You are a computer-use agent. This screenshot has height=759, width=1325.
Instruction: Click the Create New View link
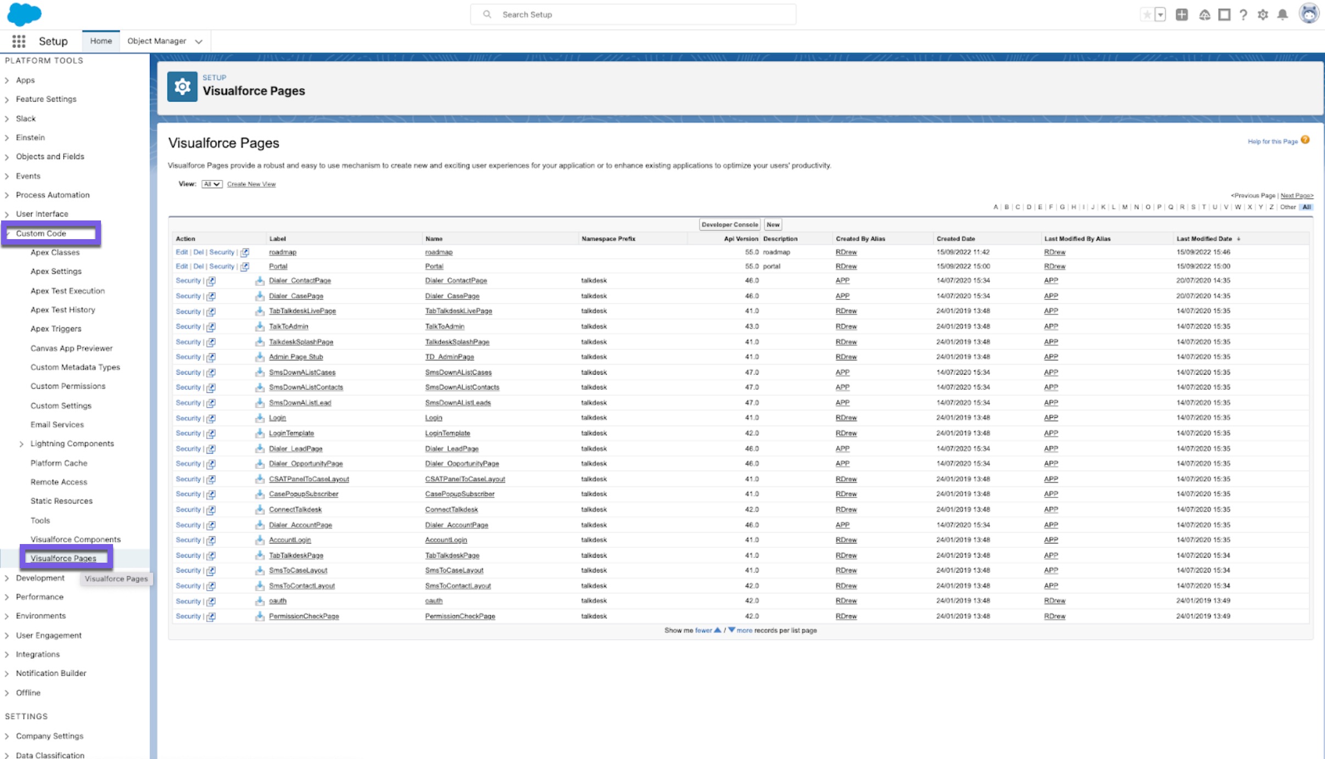click(x=251, y=184)
